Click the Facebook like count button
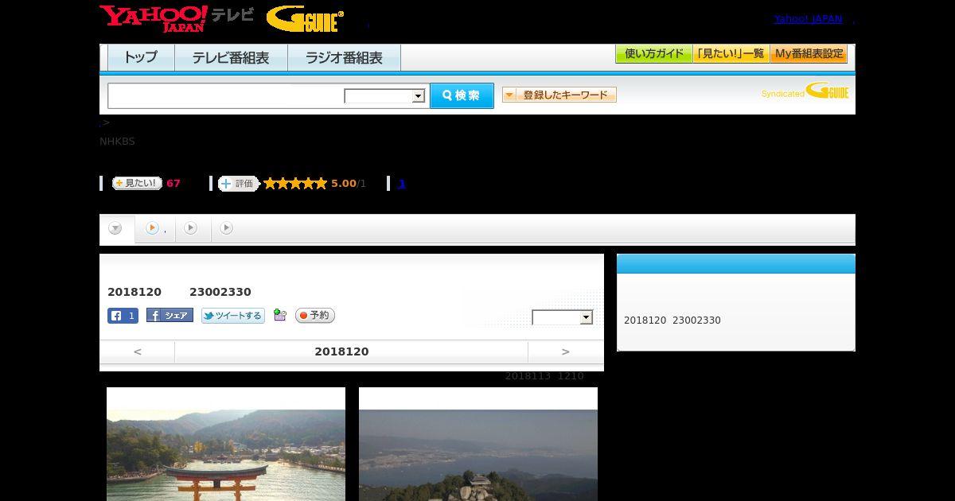The image size is (955, 501). coord(123,316)
